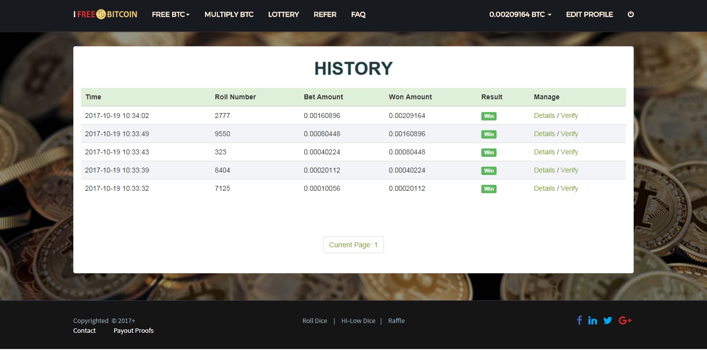Select timestamp 2017-10-19 10:33:32
This screenshot has width=707, height=350.
[x=117, y=188]
